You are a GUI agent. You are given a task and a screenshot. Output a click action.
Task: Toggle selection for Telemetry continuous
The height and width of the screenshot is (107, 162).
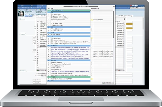91,68
